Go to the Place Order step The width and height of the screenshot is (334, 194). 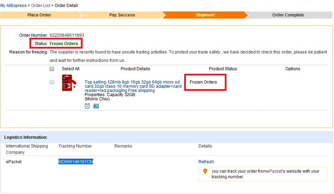39,15
